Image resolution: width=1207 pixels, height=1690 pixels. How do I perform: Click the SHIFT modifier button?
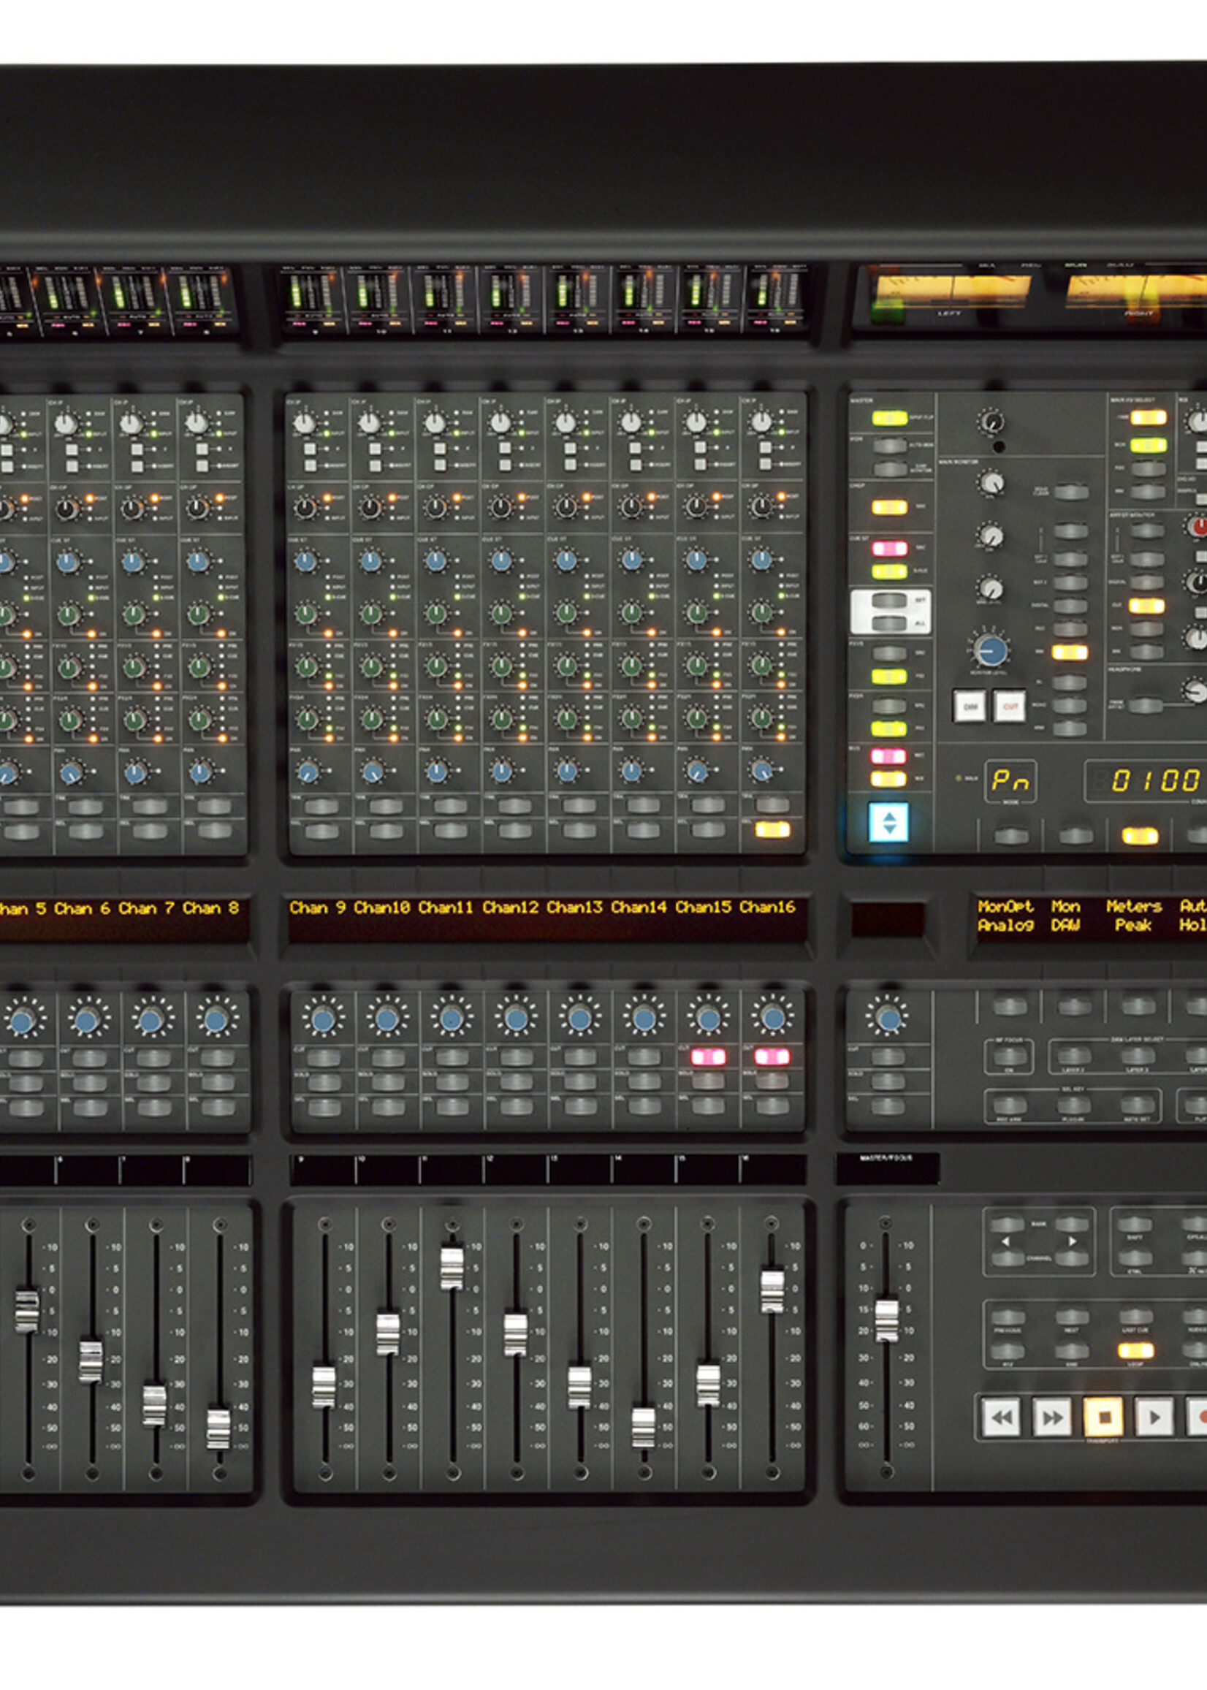pyautogui.click(x=1135, y=1225)
